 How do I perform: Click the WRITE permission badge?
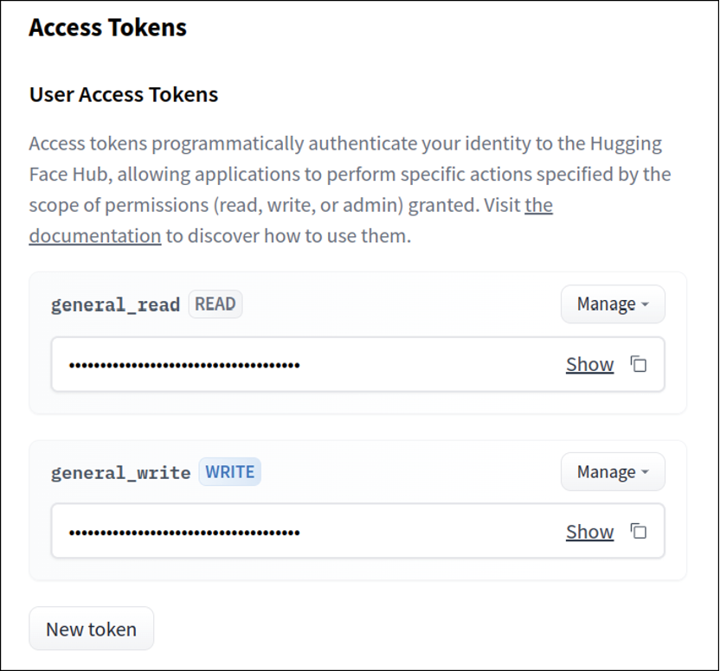tap(230, 472)
